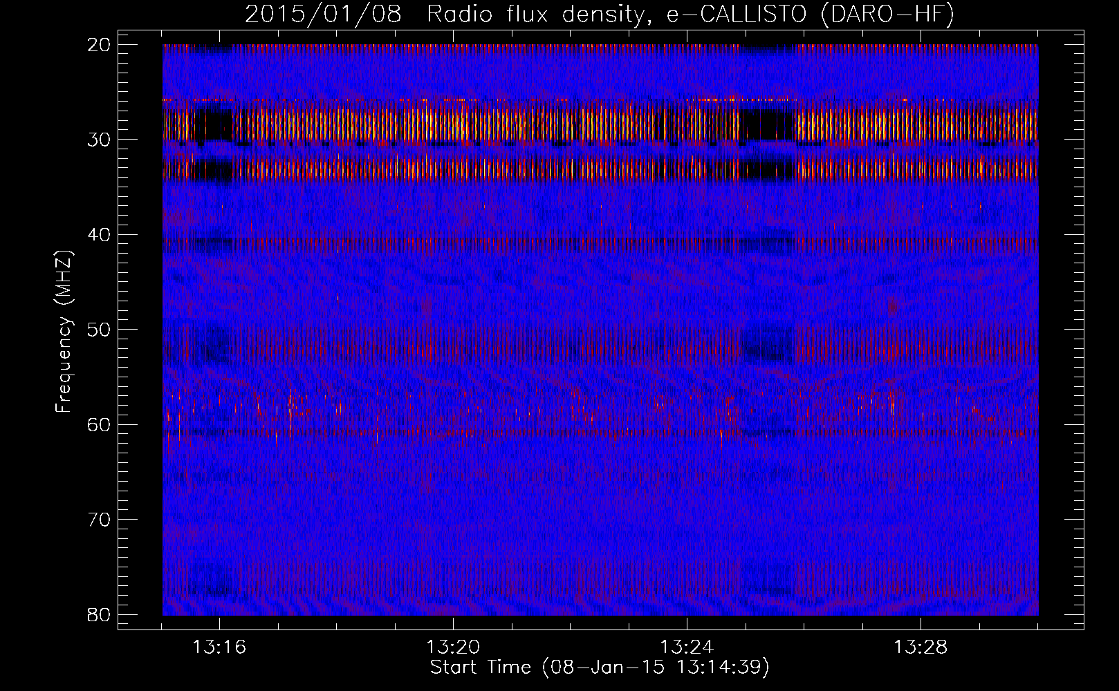Viewport: 1119px width, 691px height.
Task: Click the 'Start Time (08-Jan-15 13:14:39)' label
Action: (x=600, y=668)
